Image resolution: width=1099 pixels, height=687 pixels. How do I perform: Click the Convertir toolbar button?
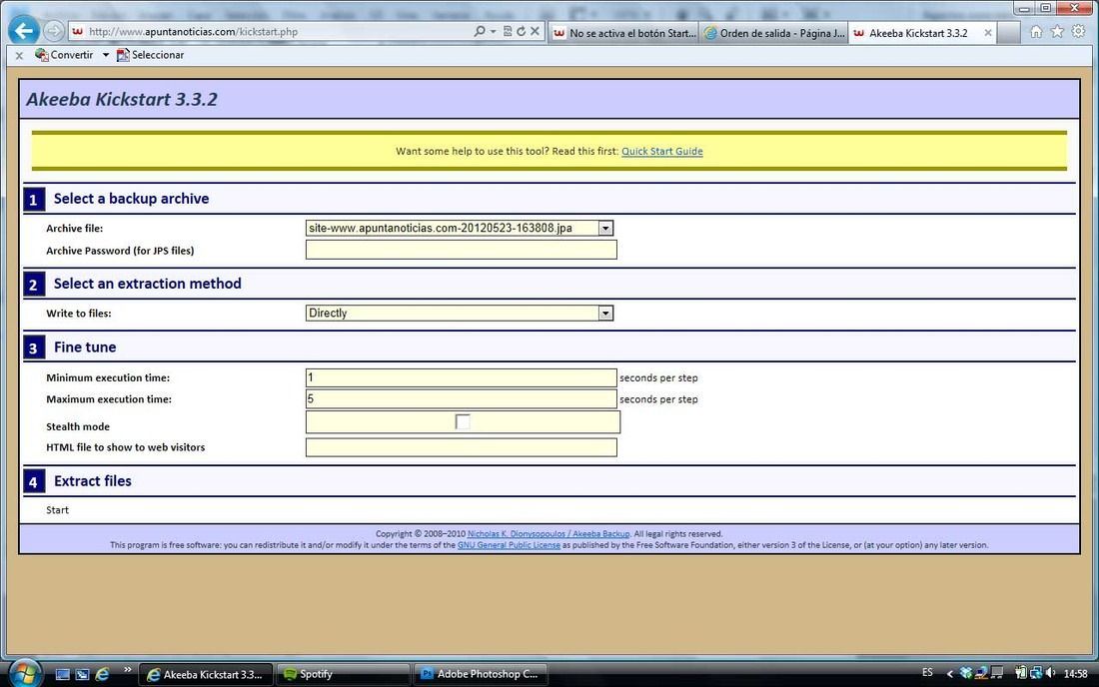(x=64, y=55)
